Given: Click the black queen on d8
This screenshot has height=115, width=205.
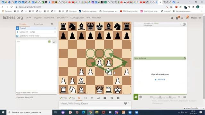Looking at the screenshot, I should click(x=90, y=26).
